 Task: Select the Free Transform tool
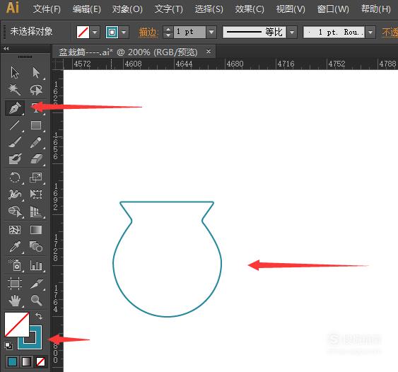tap(36, 194)
